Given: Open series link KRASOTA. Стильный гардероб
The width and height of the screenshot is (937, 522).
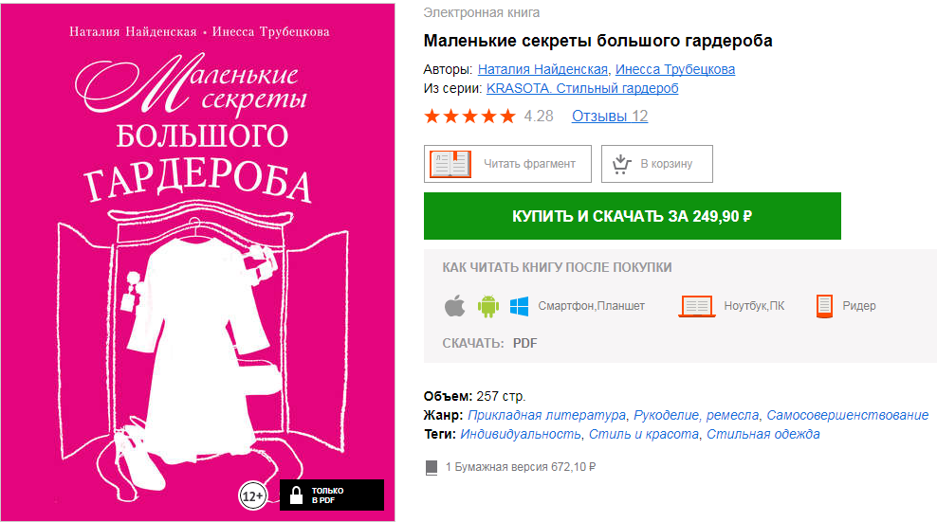Looking at the screenshot, I should click(x=582, y=88).
